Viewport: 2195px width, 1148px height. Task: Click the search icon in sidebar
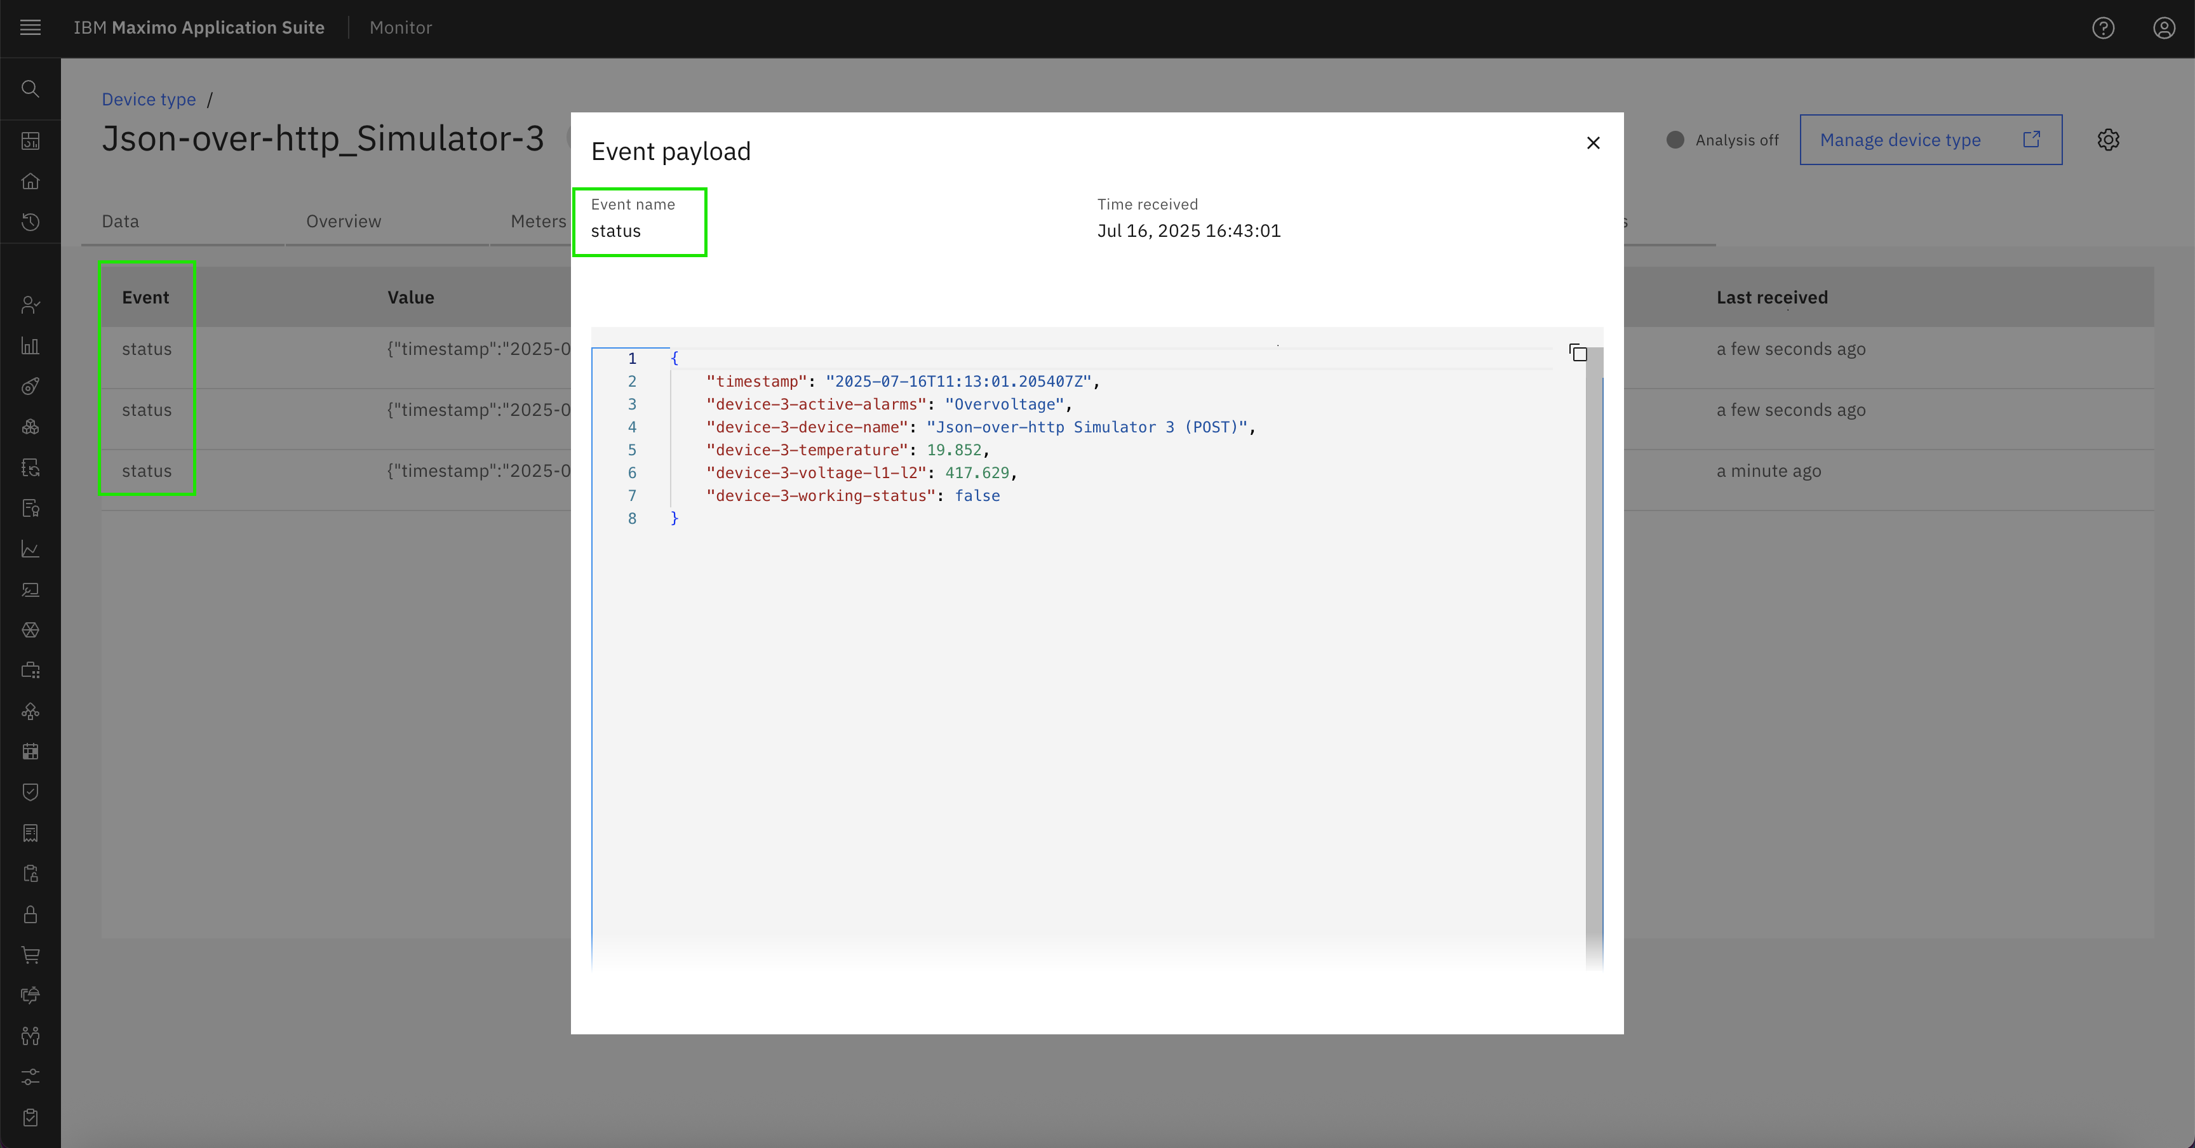30,88
